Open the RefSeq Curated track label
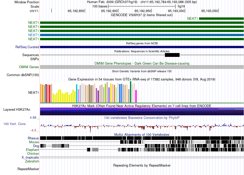The image size is (244, 175). click(x=27, y=47)
